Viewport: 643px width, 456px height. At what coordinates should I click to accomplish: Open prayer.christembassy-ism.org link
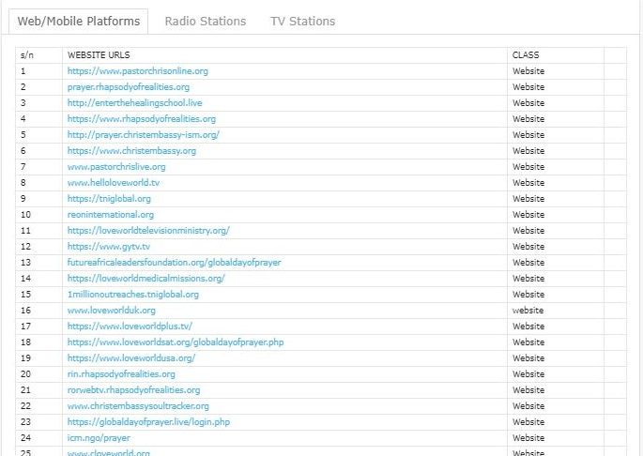(143, 135)
